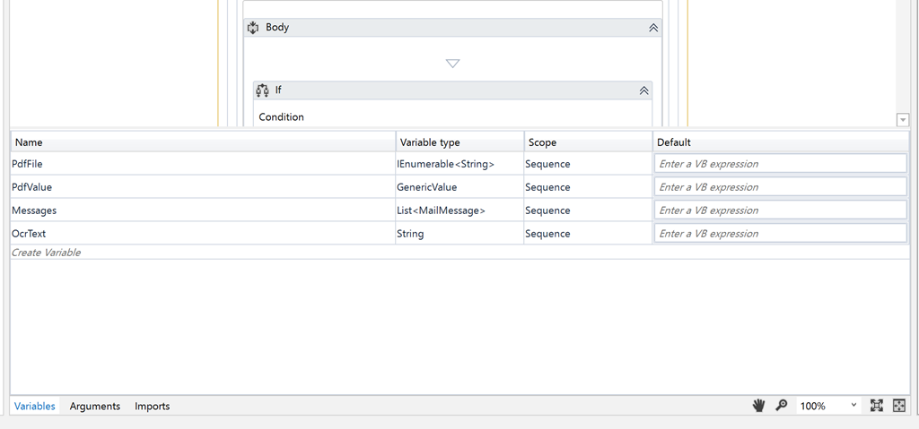The width and height of the screenshot is (919, 429).
Task: Click the magnifier zoom icon
Action: pyautogui.click(x=782, y=406)
